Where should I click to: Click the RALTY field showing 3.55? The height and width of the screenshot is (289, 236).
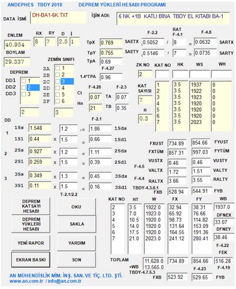point(201,180)
